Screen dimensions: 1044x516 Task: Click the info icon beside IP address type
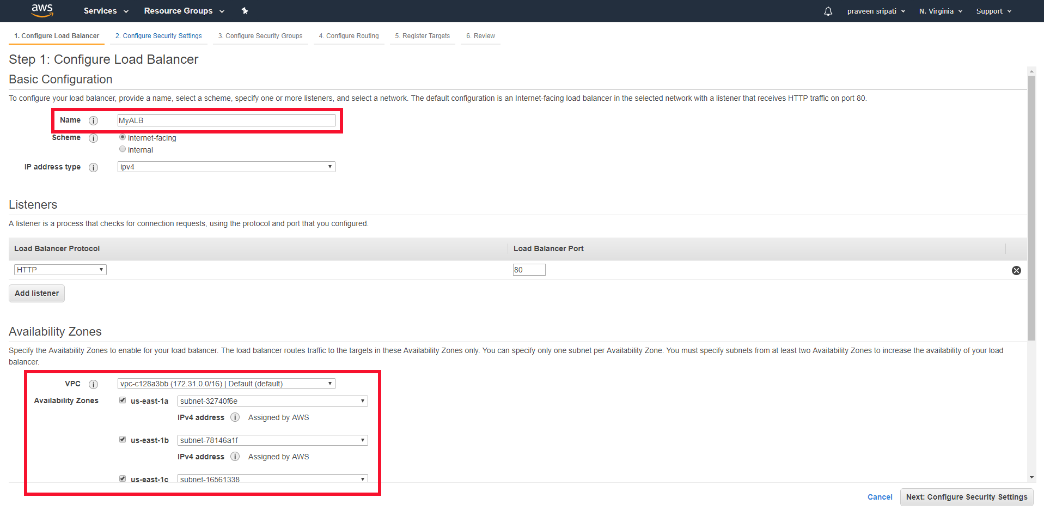tap(94, 167)
